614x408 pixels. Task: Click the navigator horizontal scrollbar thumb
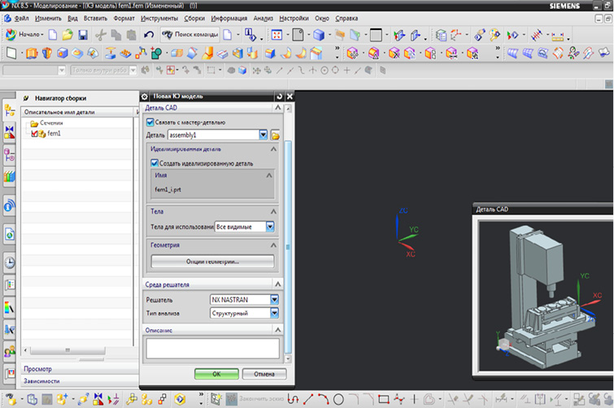pyautogui.click(x=67, y=350)
